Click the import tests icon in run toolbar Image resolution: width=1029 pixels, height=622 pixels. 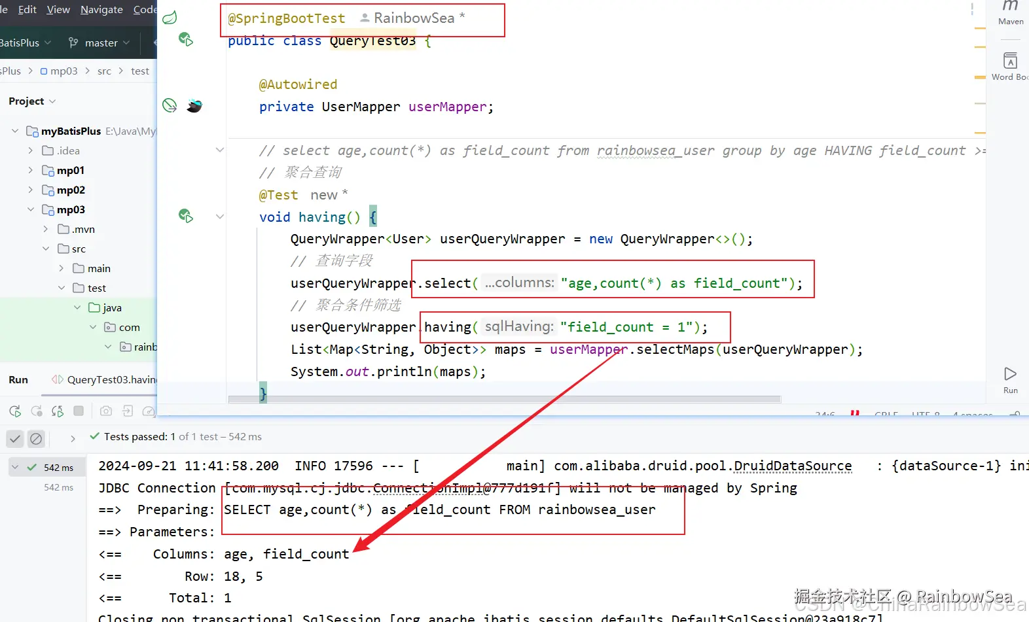pyautogui.click(x=128, y=411)
